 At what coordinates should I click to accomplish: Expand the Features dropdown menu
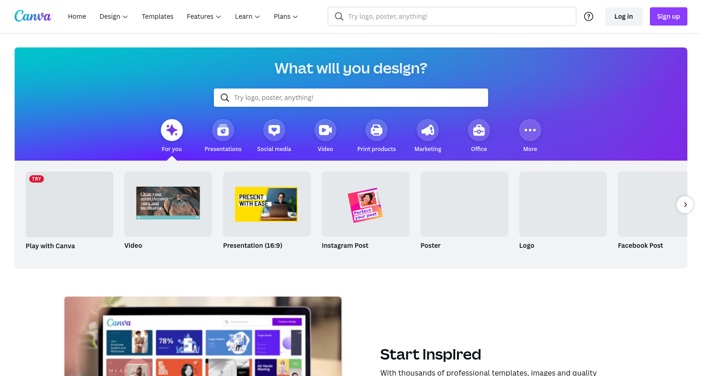[204, 16]
